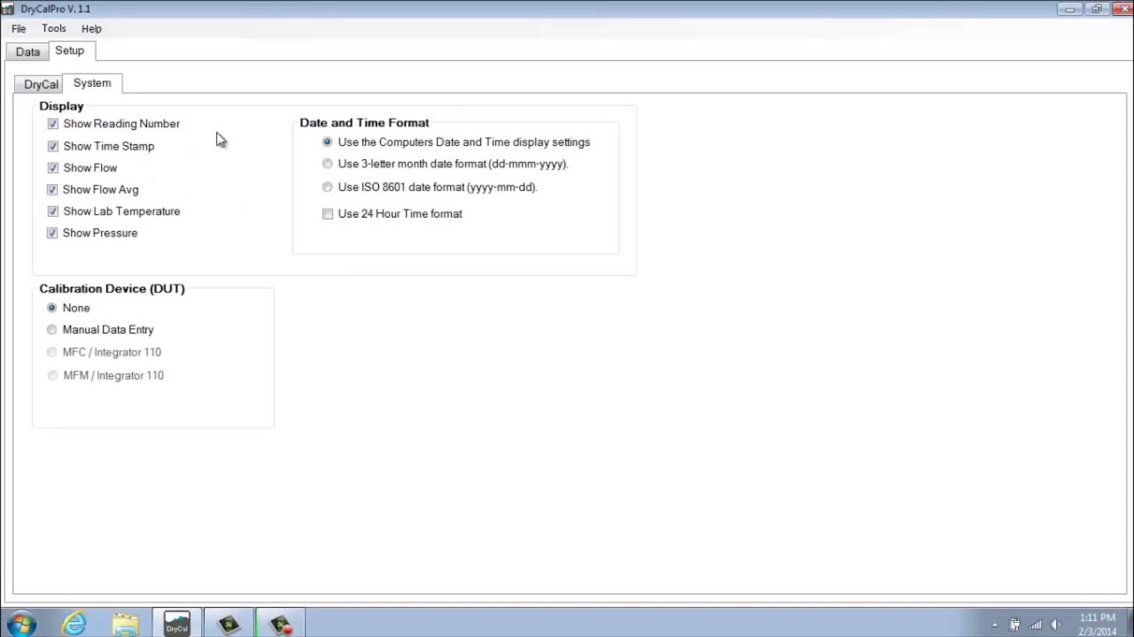Select Manual Data Entry option

52,329
